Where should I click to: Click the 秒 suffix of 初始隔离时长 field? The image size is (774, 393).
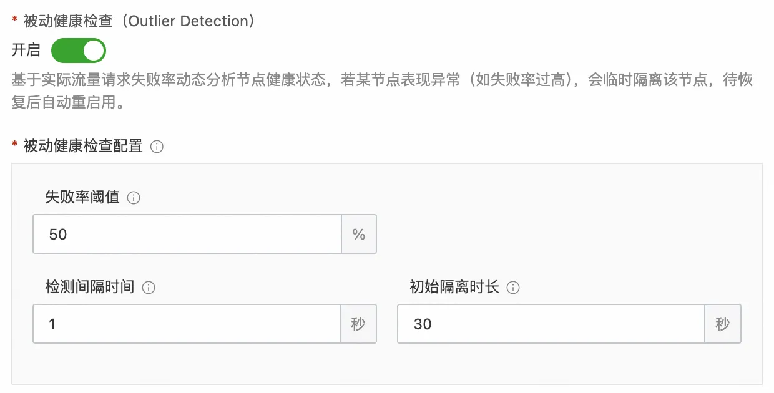pos(723,324)
